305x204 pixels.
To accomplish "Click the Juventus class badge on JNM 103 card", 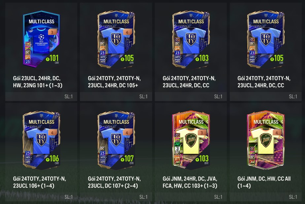I will click(x=177, y=149).
